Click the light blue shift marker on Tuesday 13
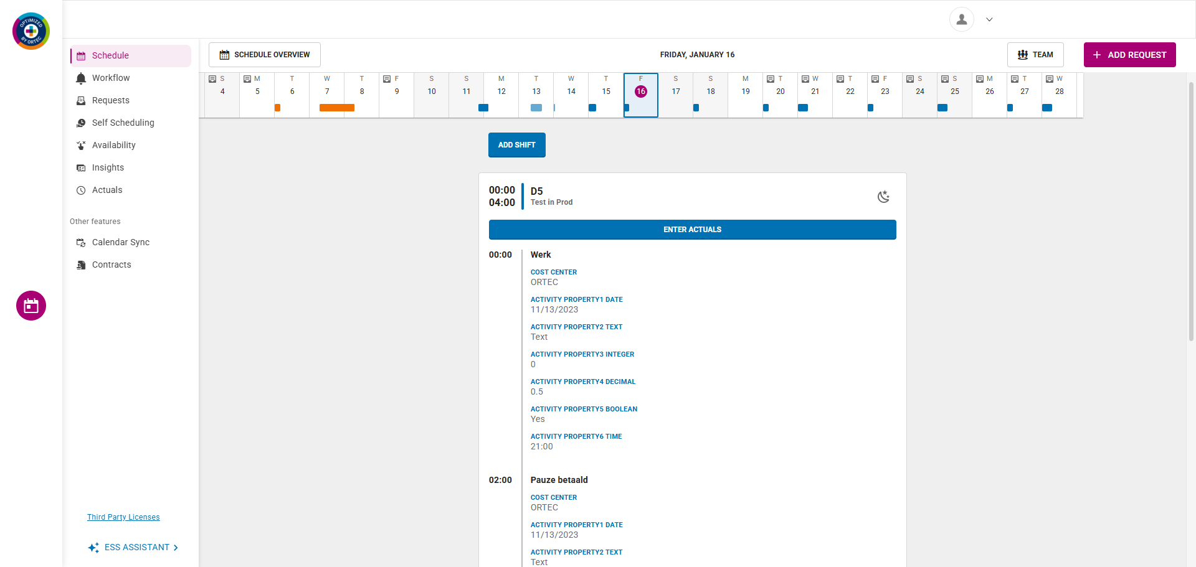 (x=536, y=108)
